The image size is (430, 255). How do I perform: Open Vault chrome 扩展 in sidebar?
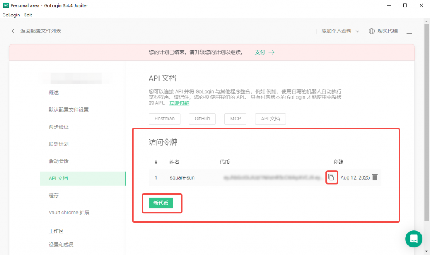(69, 213)
